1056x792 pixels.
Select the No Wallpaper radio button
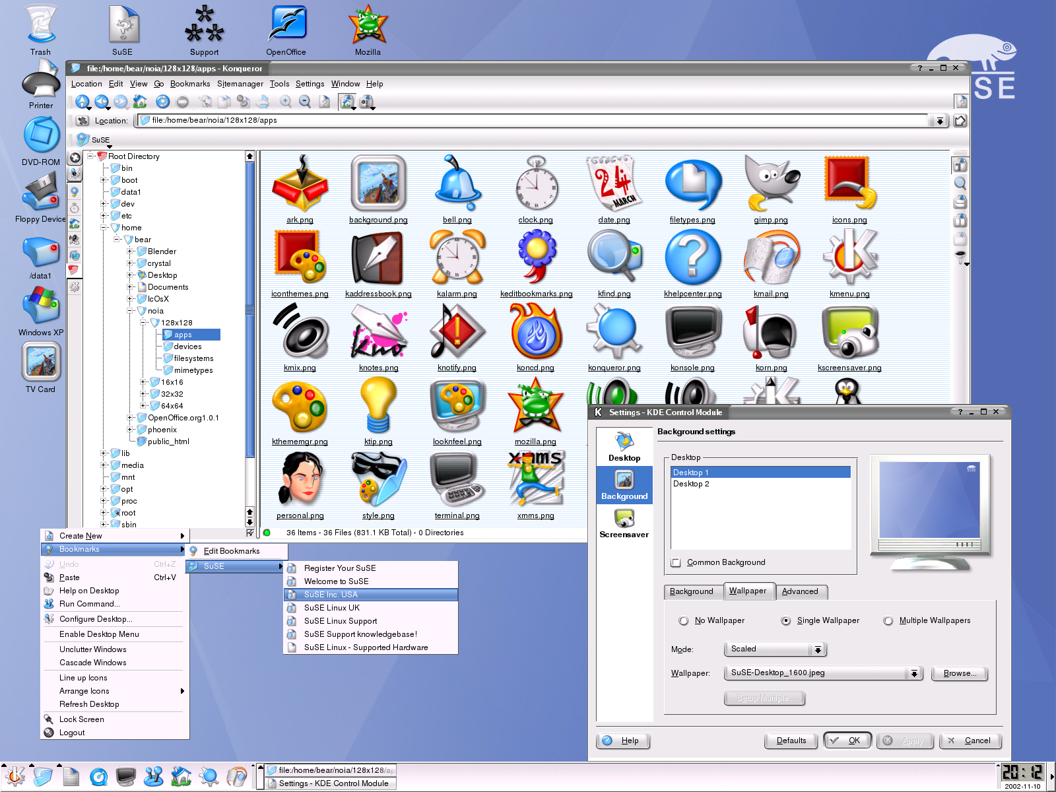click(684, 620)
